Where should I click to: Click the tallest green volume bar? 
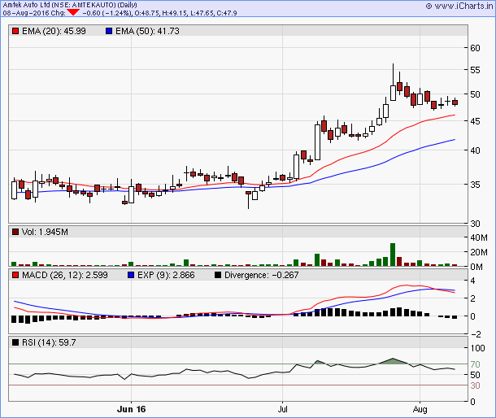[393, 255]
